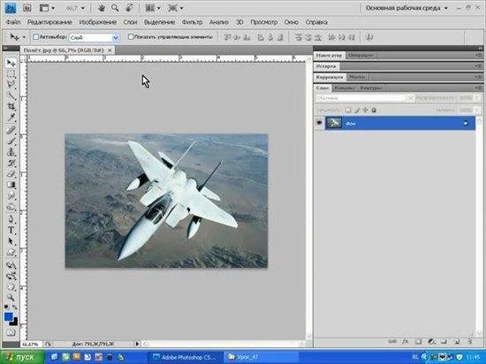486x364 pixels.
Task: Switch to the Контуры tab
Action: (371, 88)
